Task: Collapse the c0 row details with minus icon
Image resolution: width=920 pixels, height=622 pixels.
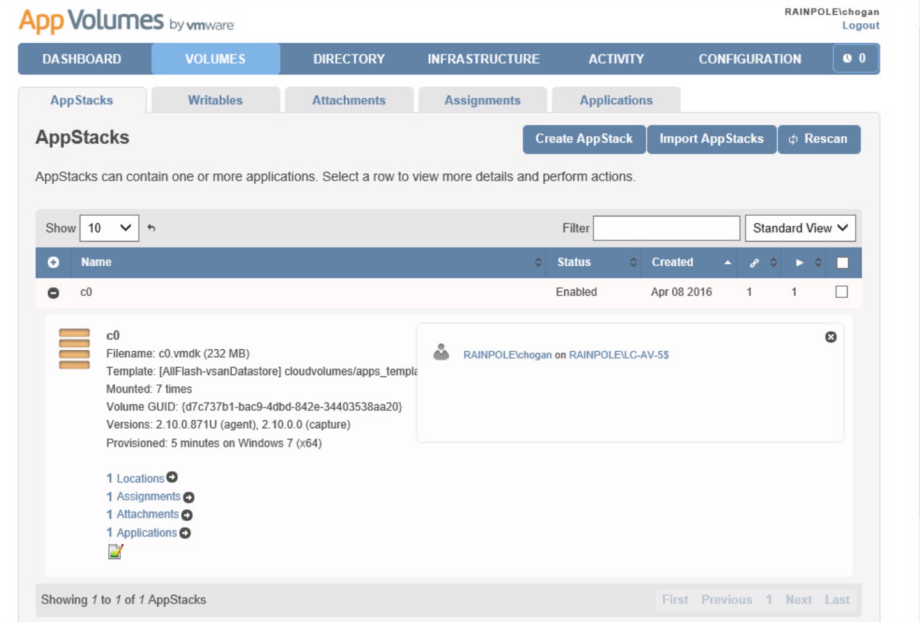Action: click(53, 291)
